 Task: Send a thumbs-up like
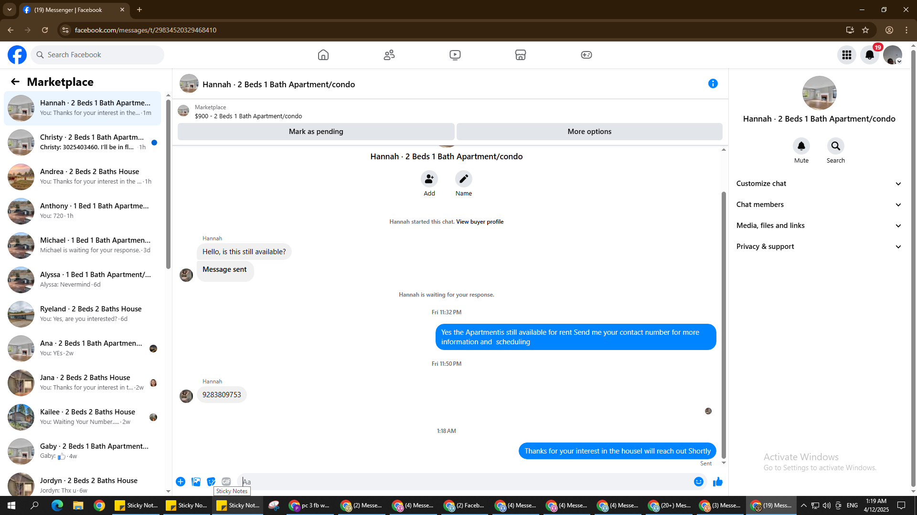point(718,482)
